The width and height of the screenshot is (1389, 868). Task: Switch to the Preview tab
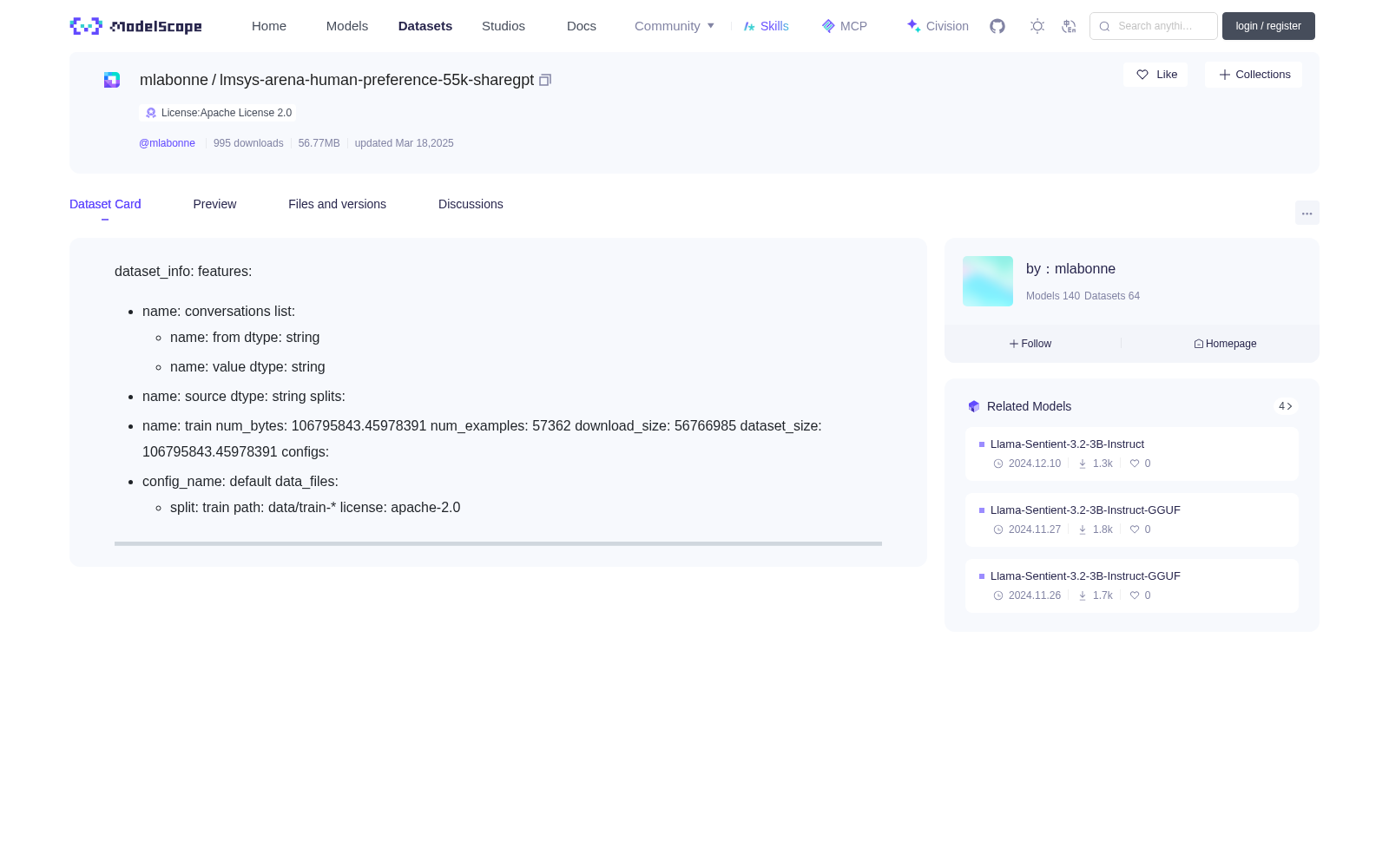(214, 204)
